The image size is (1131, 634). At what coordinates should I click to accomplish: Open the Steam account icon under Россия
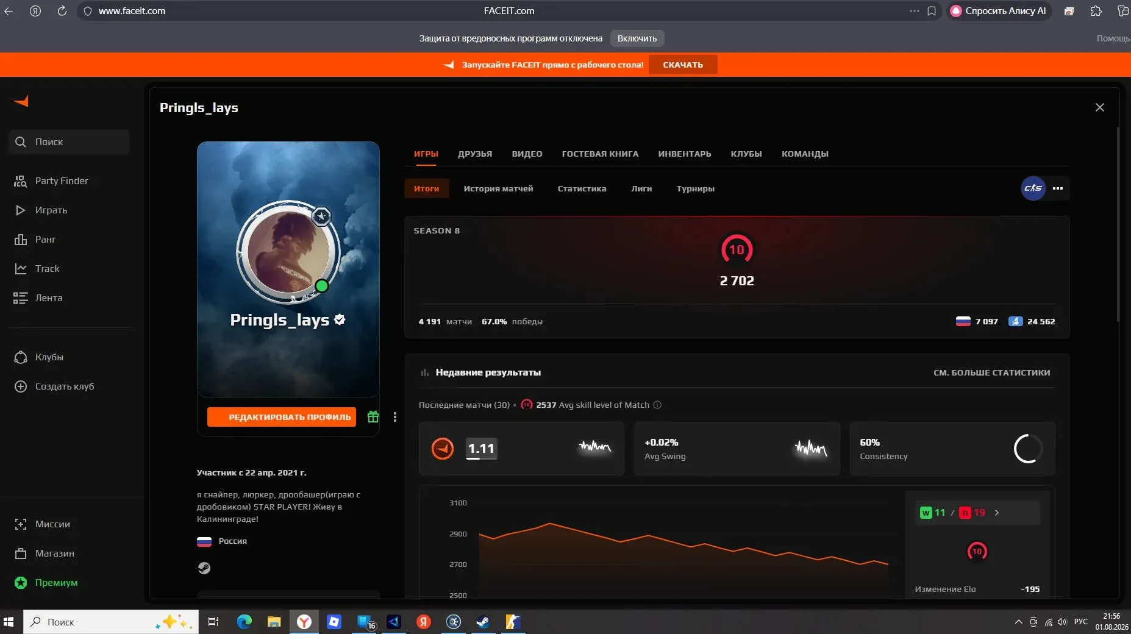tap(204, 568)
